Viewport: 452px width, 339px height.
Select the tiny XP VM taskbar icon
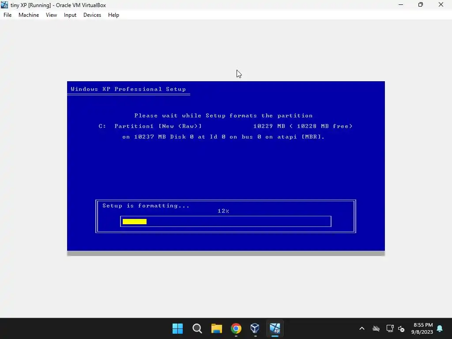[x=275, y=328]
